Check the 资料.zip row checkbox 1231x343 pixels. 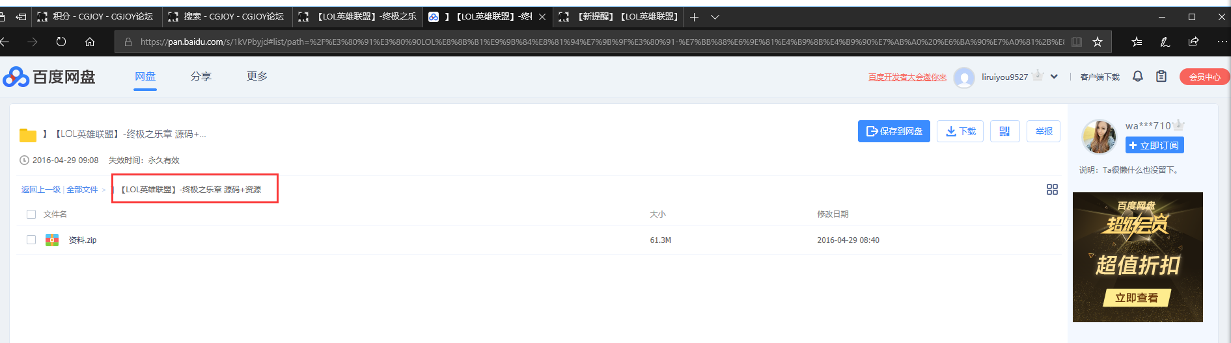31,240
